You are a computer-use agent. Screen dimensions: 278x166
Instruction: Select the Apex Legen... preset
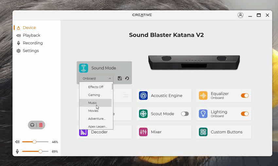pyautogui.click(x=96, y=126)
